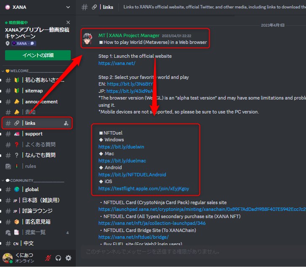
Task: Open the bit.ly/duelwin Windows link
Action: click(121, 147)
